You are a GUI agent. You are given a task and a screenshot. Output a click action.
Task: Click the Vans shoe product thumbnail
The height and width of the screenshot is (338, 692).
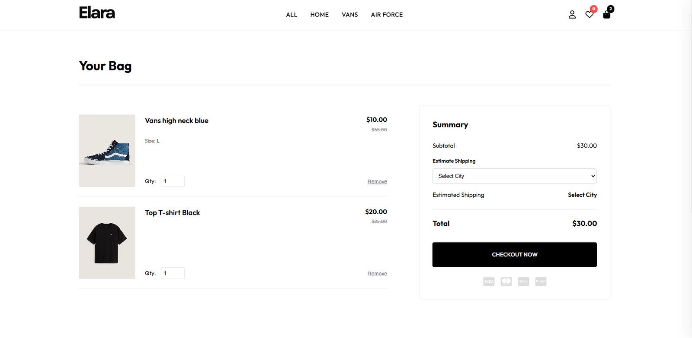pos(107,151)
